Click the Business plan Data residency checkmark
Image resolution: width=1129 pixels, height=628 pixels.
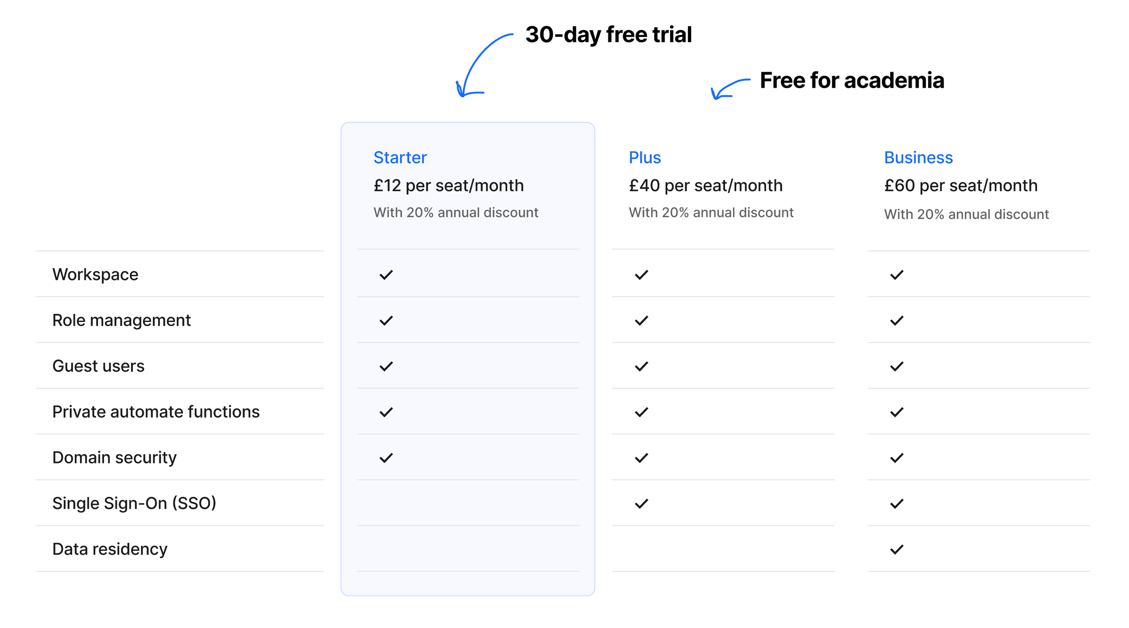(x=897, y=549)
